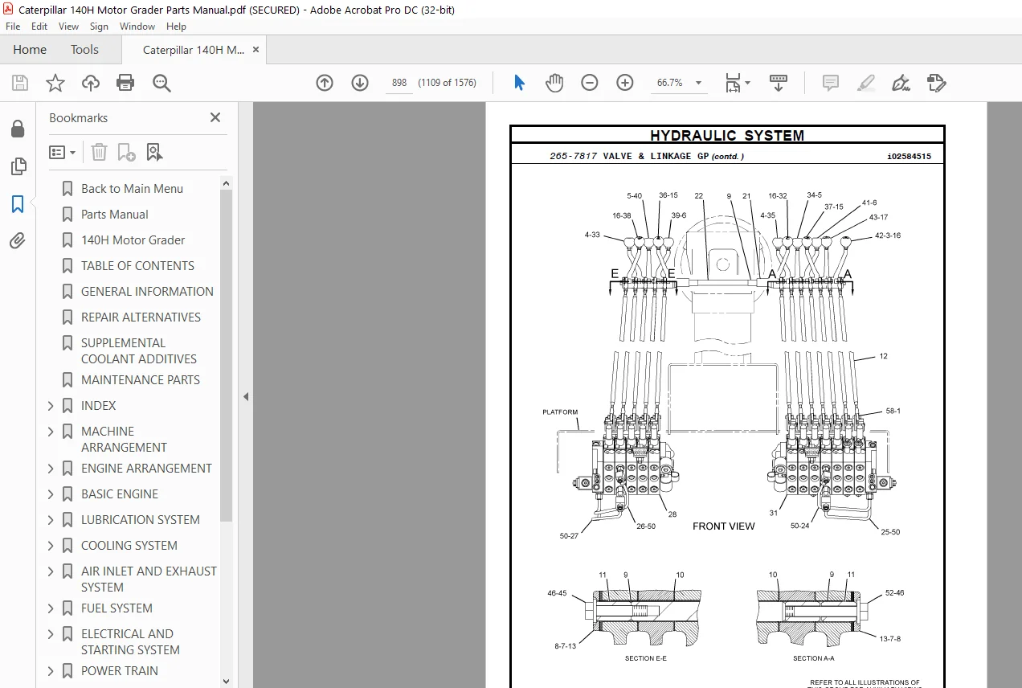Close the Caterpillar 140H document tab
The width and height of the screenshot is (1022, 688).
click(256, 50)
